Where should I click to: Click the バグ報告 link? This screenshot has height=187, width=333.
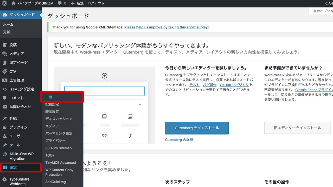pos(210,85)
